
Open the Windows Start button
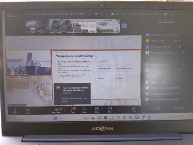coord(55,118)
